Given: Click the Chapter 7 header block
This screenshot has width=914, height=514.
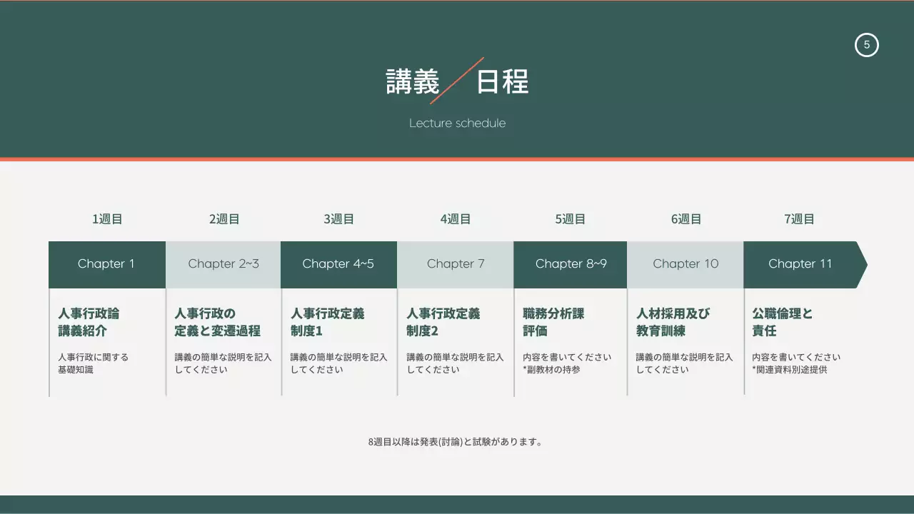Looking at the screenshot, I should coord(455,263).
